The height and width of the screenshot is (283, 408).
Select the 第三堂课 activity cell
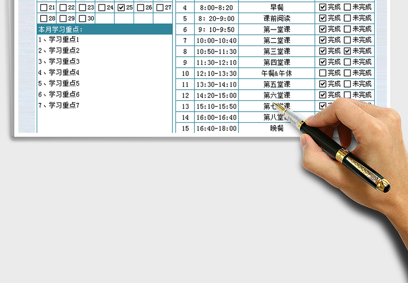click(x=276, y=51)
